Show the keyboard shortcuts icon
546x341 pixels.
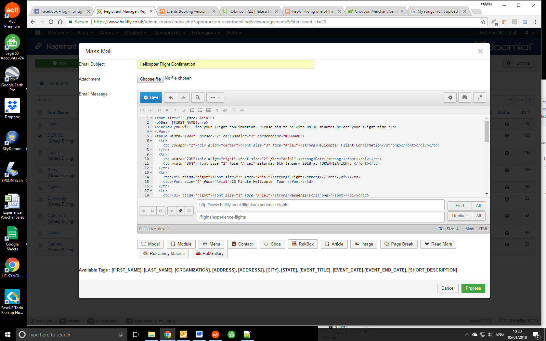pos(465,97)
